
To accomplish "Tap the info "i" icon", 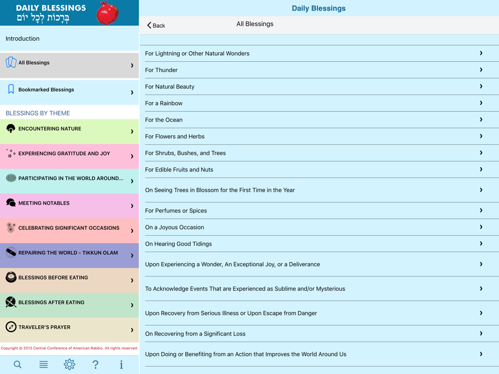I will point(121,365).
